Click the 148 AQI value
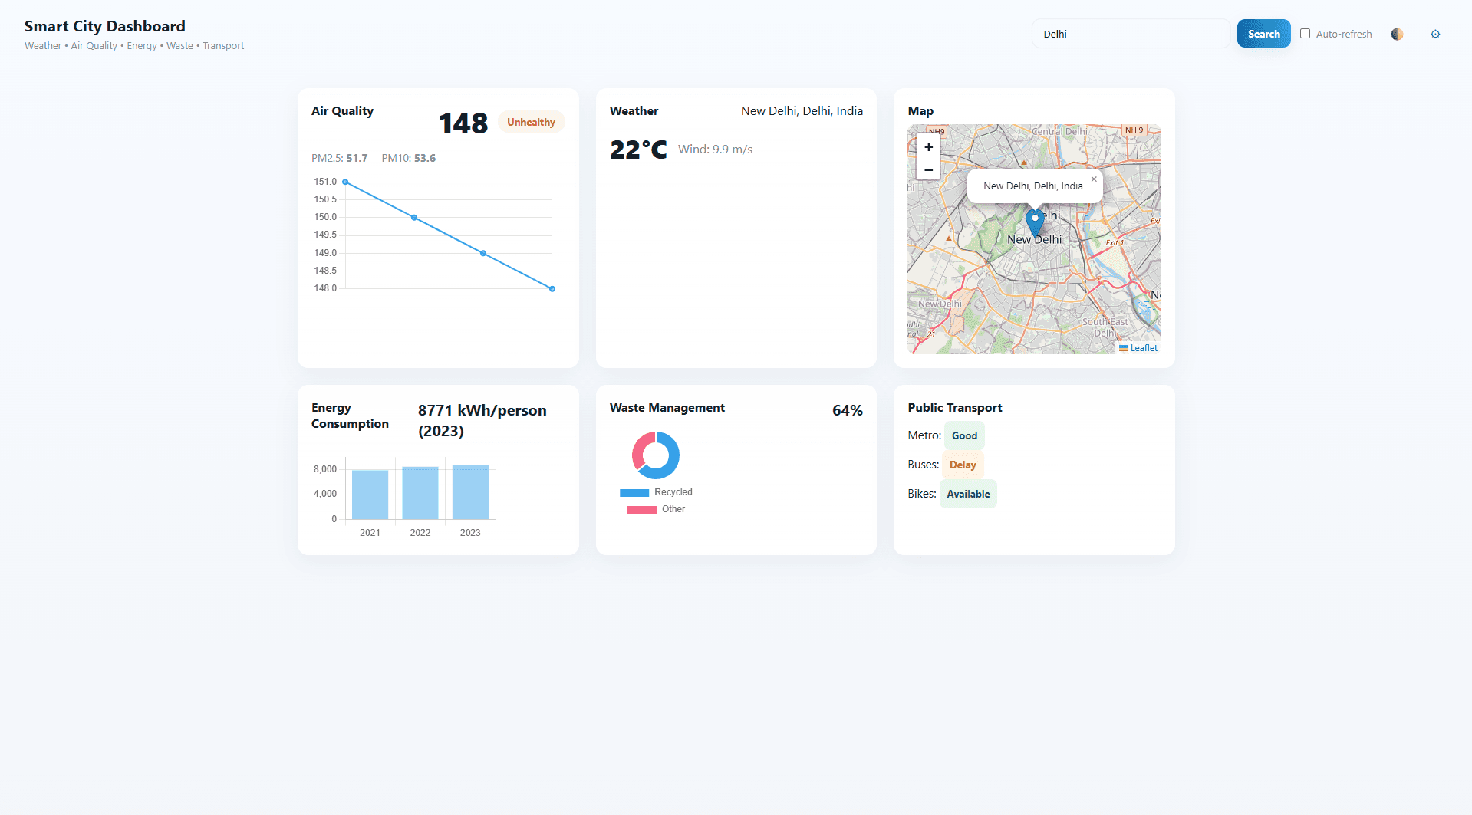The height and width of the screenshot is (815, 1472). (x=463, y=123)
